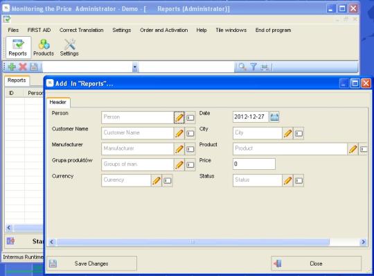This screenshot has height=276, width=374.
Task: Open the Products section icon
Action: (x=44, y=48)
